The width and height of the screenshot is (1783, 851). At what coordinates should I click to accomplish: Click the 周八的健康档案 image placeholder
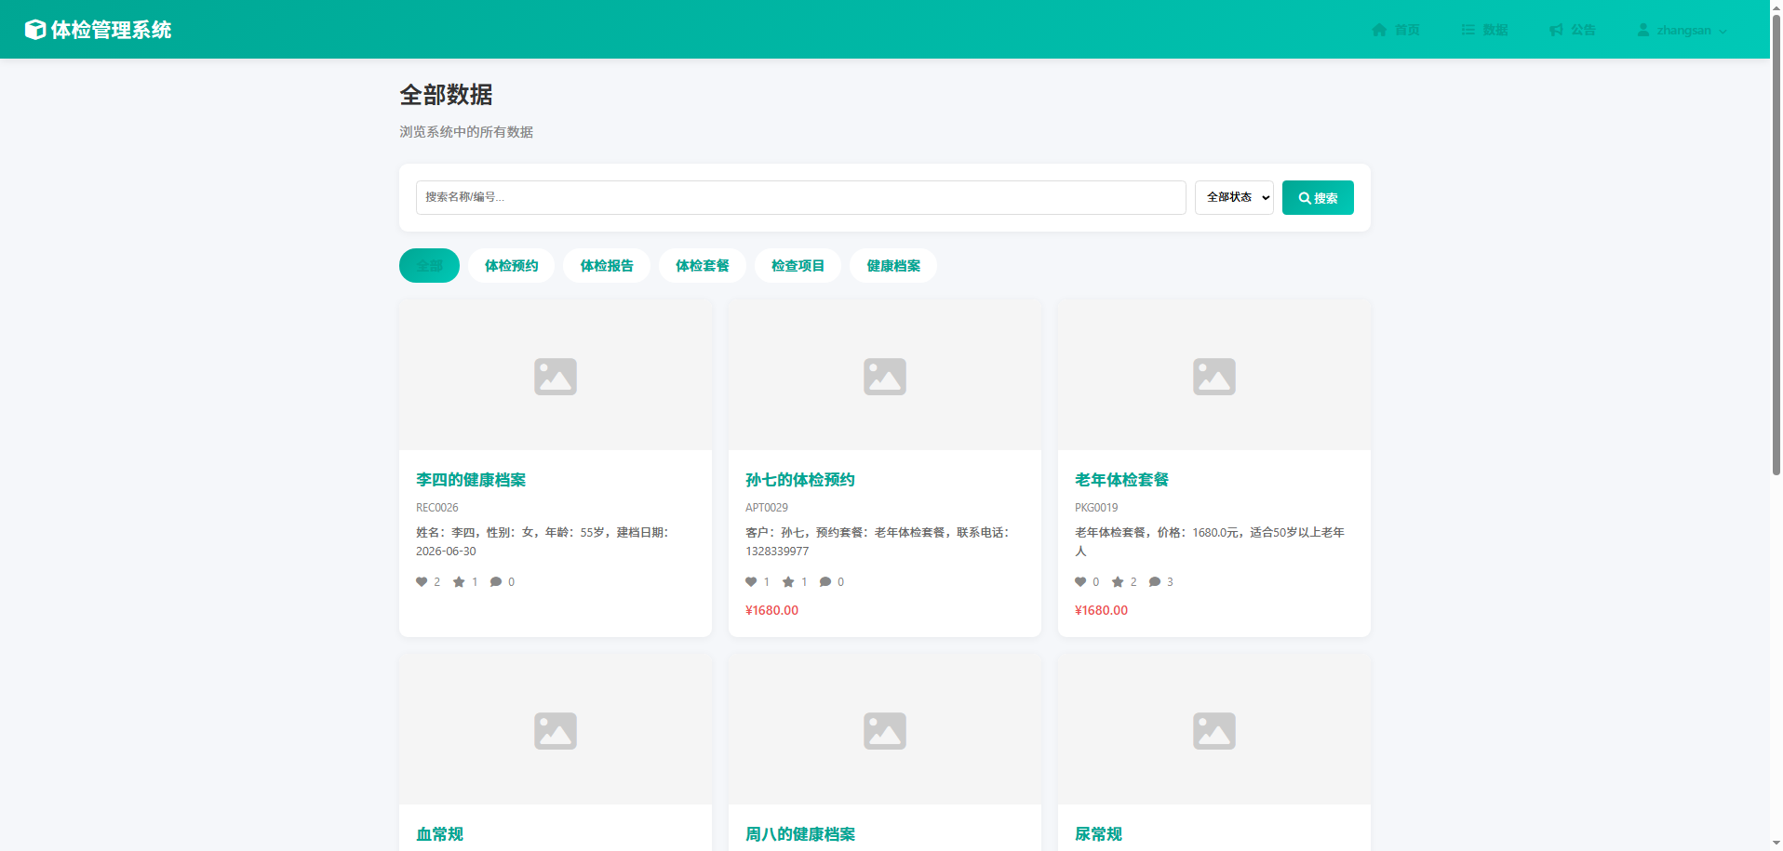point(885,730)
